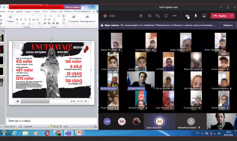Image resolution: width=237 pixels, height=141 pixels.
Task: Click character spacing AV icon
Action: [x=38, y=20]
